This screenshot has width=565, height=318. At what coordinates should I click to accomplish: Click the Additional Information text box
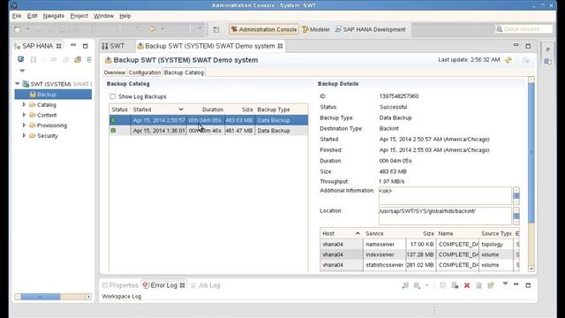tap(445, 196)
